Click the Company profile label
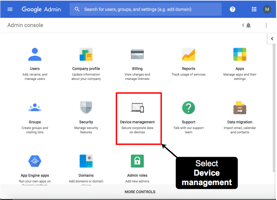 [x=86, y=69]
